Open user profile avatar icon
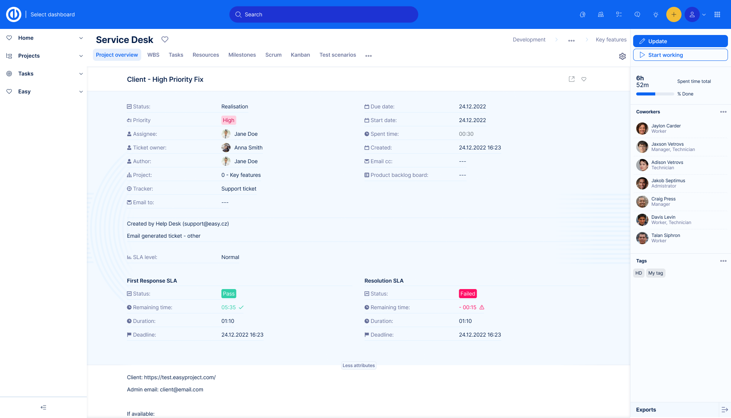 (692, 14)
